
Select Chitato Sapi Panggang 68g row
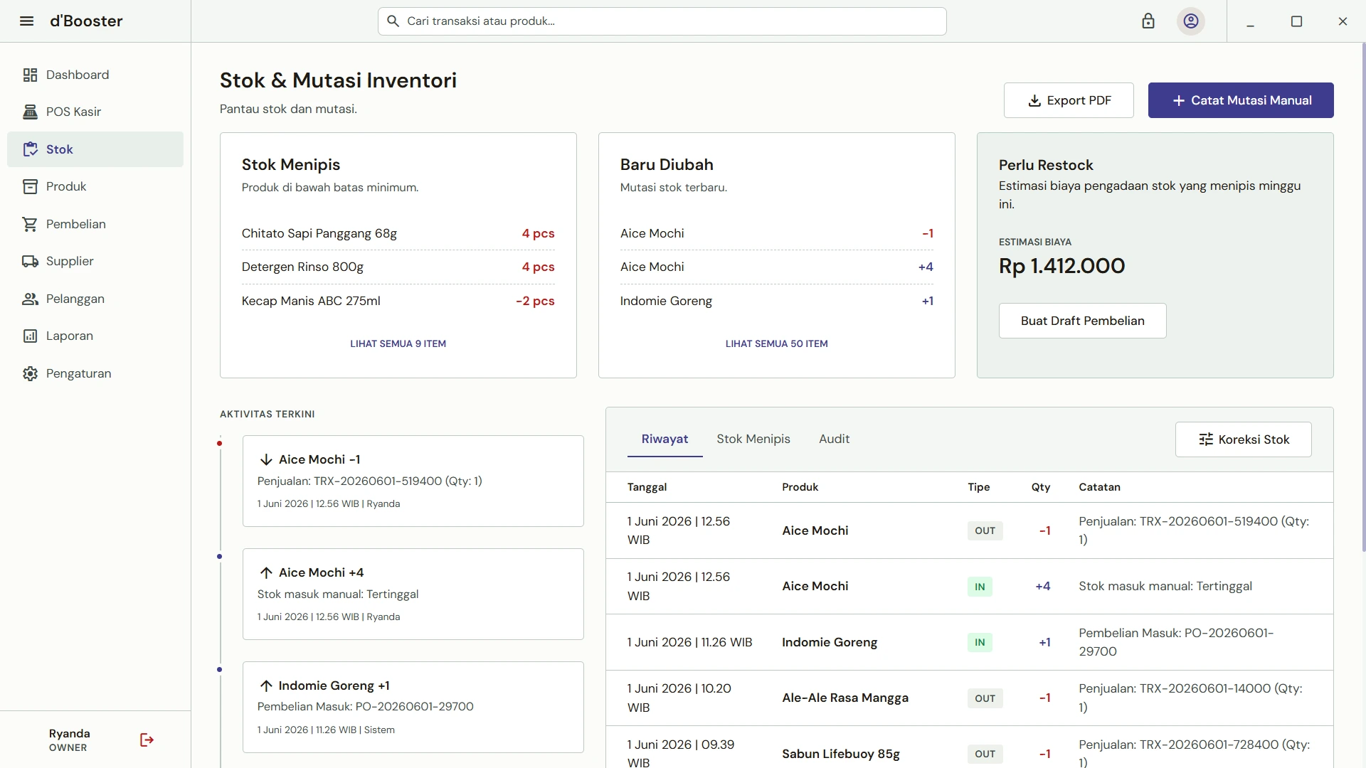tap(398, 233)
